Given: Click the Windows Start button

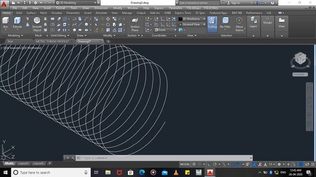Looking at the screenshot, I should 5,173.
